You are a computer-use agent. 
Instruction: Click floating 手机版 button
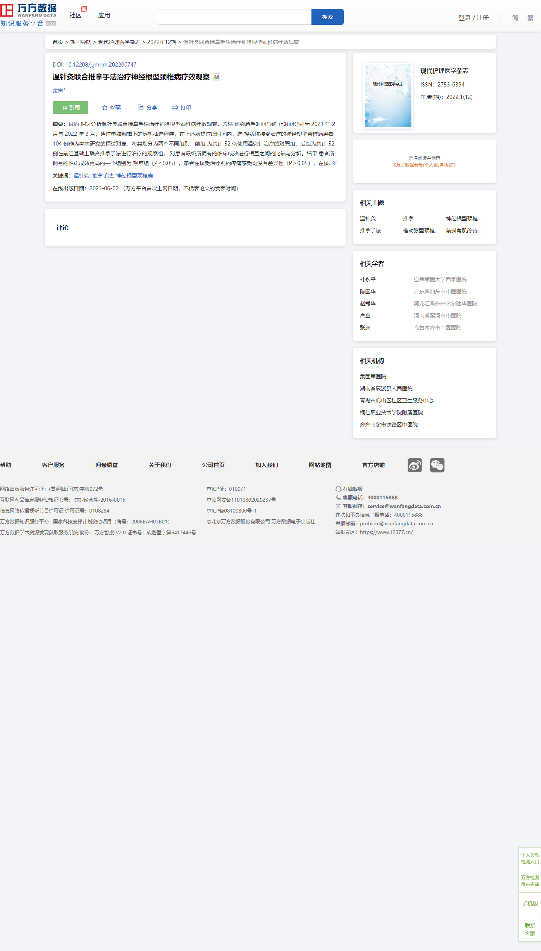pyautogui.click(x=530, y=904)
